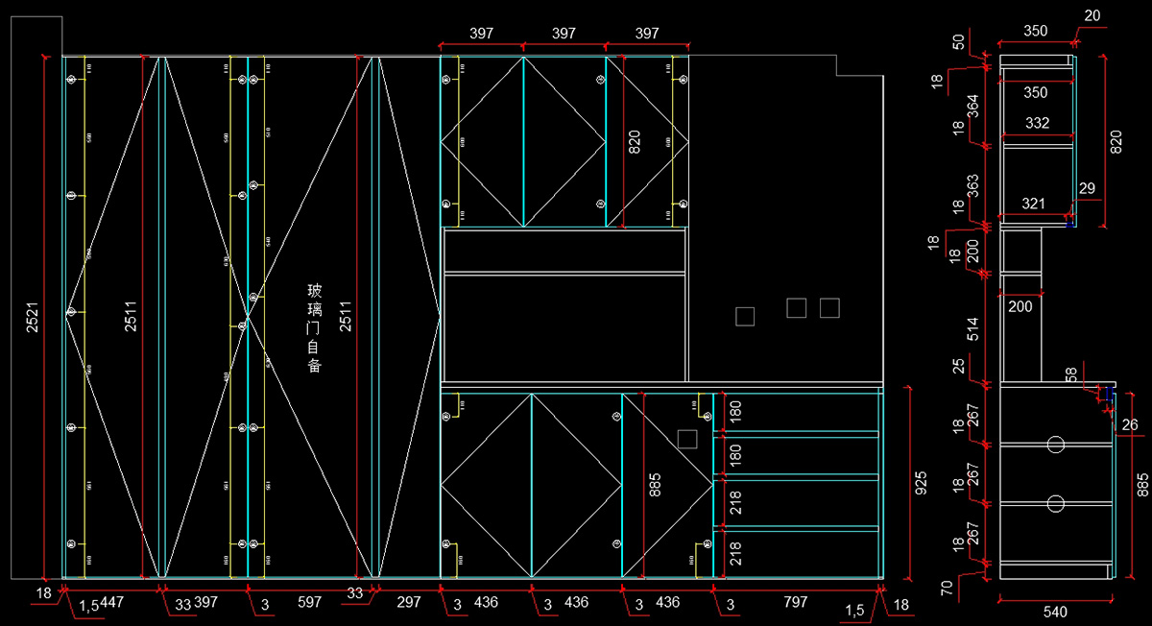
Task: Pick the 597 bottom dimension label
Action: (x=310, y=602)
